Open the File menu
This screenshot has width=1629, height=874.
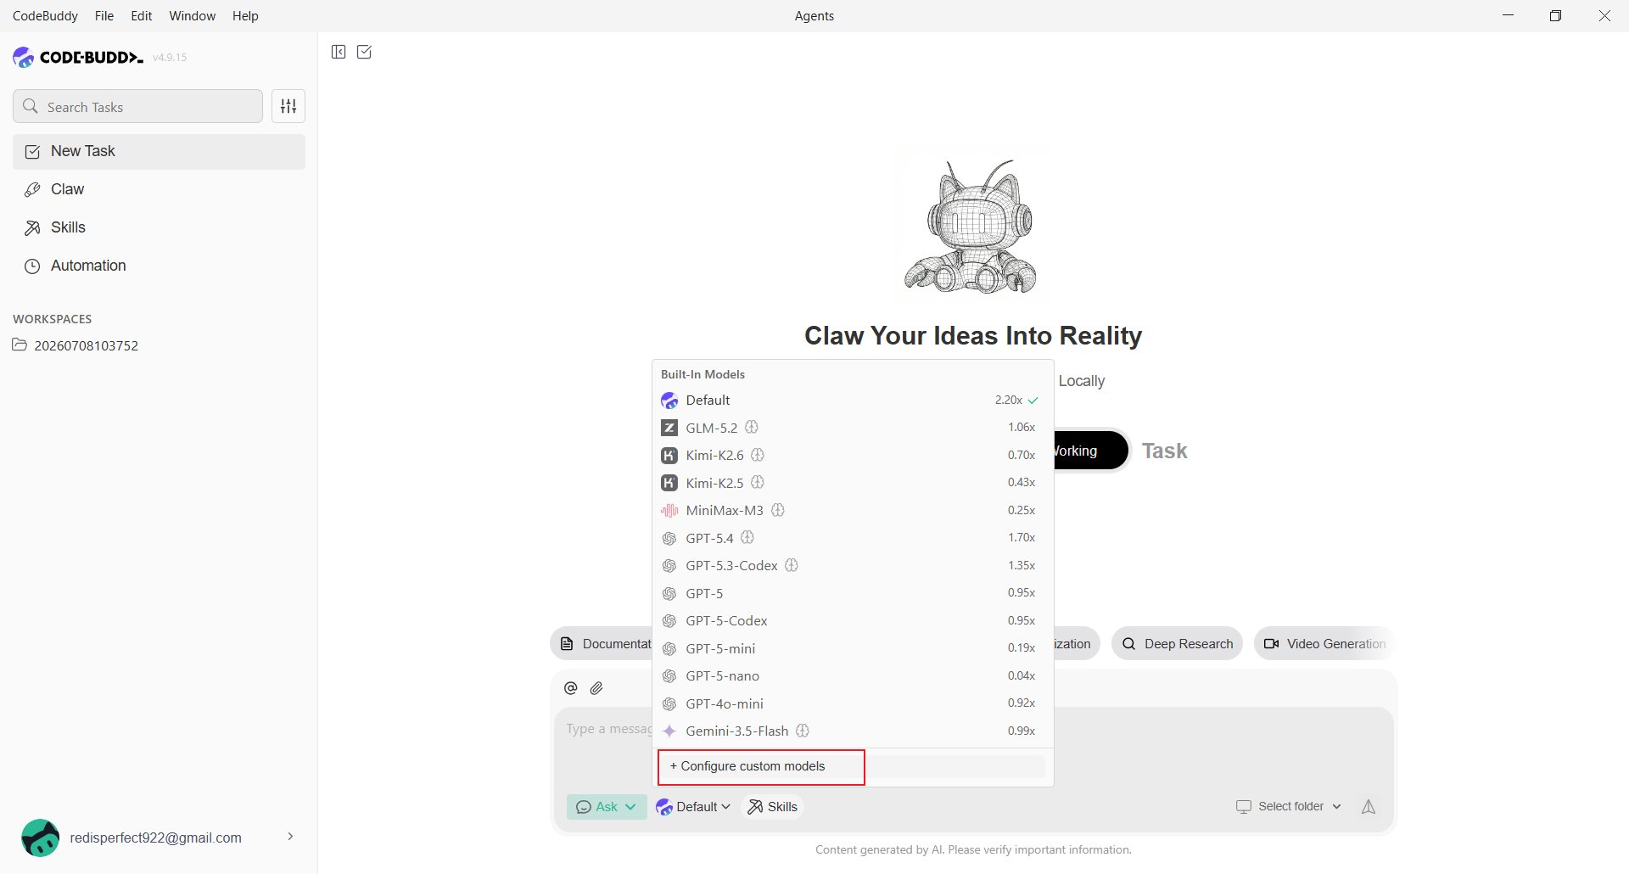point(104,16)
